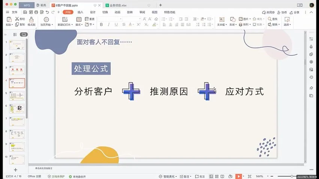Switch to the 特色功能 ribbon tab
Screen dimensions: 319x179
(170, 12)
